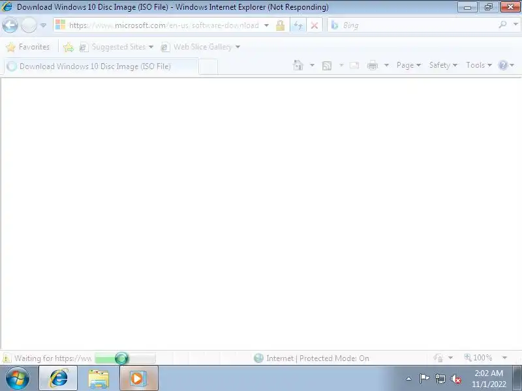Click Internet Protected Mode On status text
This screenshot has height=391, width=522.
coord(318,358)
